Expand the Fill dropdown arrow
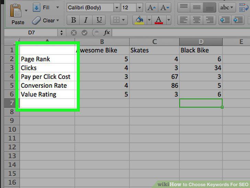Screen dimensions: 250x188 (58, 7)
